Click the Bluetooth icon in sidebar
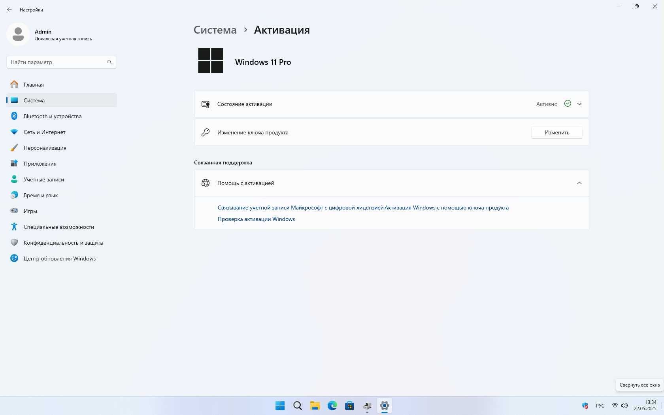Image resolution: width=664 pixels, height=415 pixels. pos(14,116)
